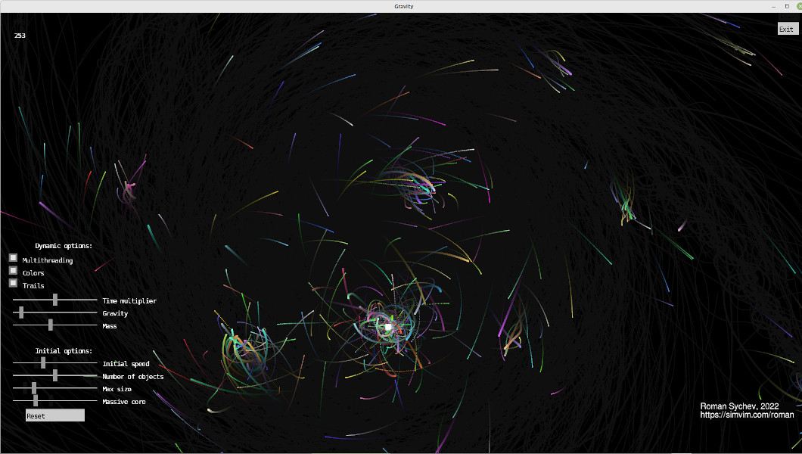Image resolution: width=802 pixels, height=454 pixels.
Task: Click the 253 counter readout
Action: [x=20, y=36]
